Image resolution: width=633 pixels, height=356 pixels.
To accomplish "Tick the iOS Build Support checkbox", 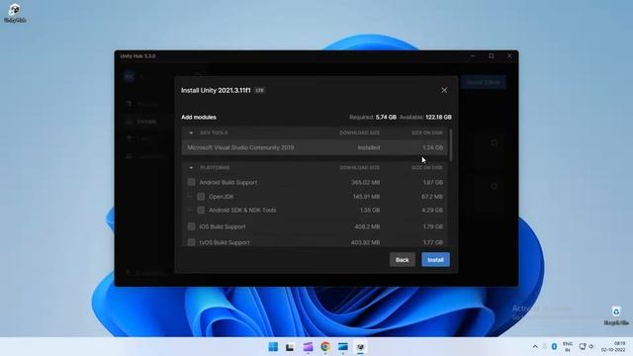I will click(x=191, y=226).
